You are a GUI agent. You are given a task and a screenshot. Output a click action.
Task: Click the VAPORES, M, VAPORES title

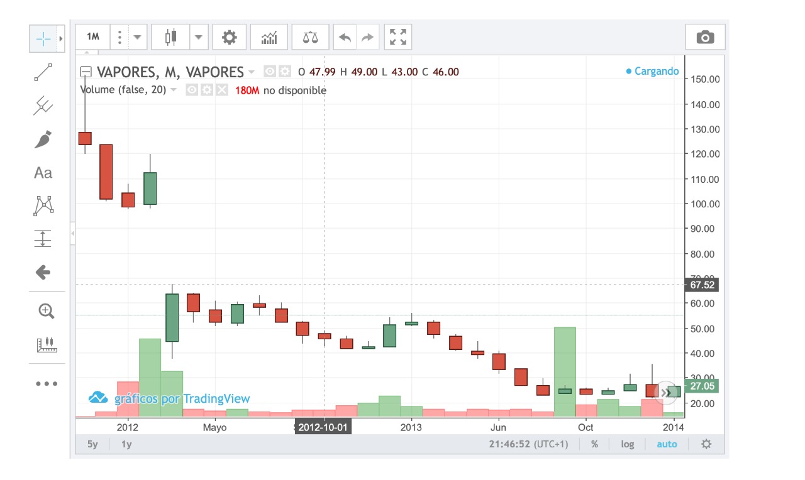(170, 72)
